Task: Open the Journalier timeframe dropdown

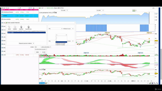Action: point(100,10)
